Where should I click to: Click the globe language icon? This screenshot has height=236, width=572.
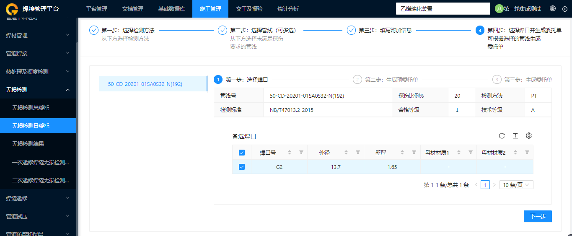pos(553,8)
